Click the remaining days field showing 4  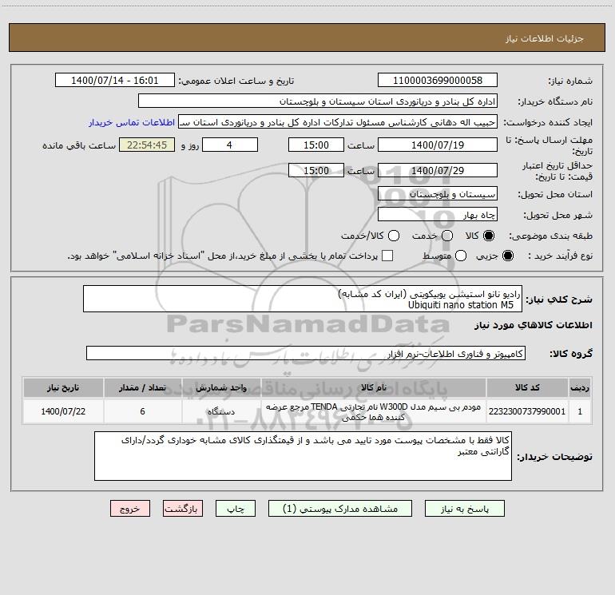click(230, 145)
